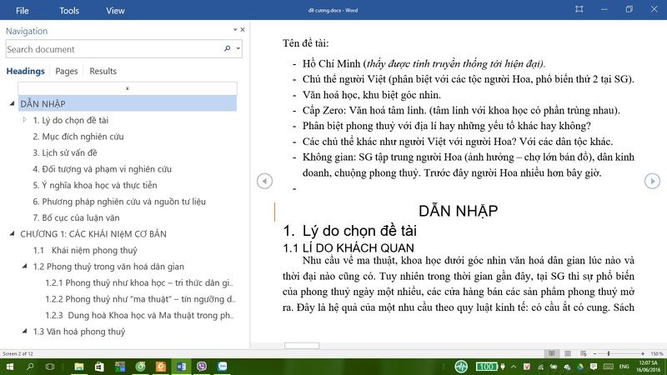
Task: Collapse the DẪN NHẬP heading
Action: pyautogui.click(x=12, y=104)
